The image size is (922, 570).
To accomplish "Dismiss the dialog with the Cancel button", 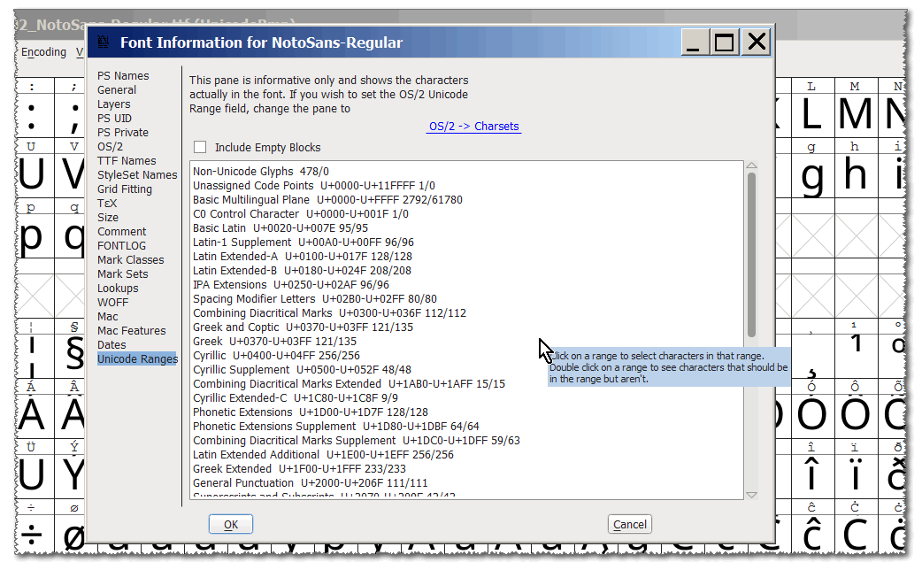I will pyautogui.click(x=629, y=524).
